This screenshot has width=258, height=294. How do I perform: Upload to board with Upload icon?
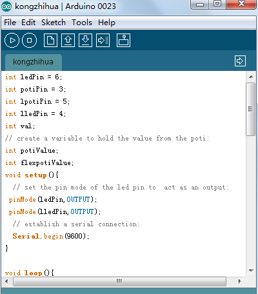point(103,40)
